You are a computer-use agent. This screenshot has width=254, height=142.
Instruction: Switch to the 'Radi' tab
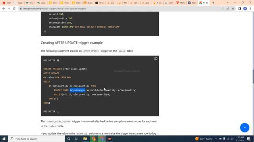[x=192, y=3]
